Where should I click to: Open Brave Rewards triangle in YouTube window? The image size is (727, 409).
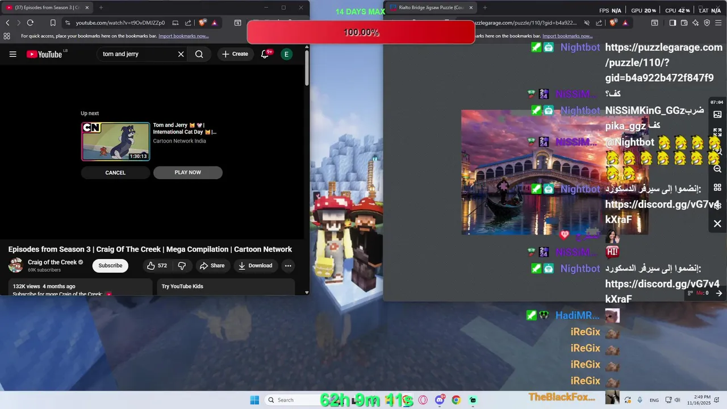[214, 23]
